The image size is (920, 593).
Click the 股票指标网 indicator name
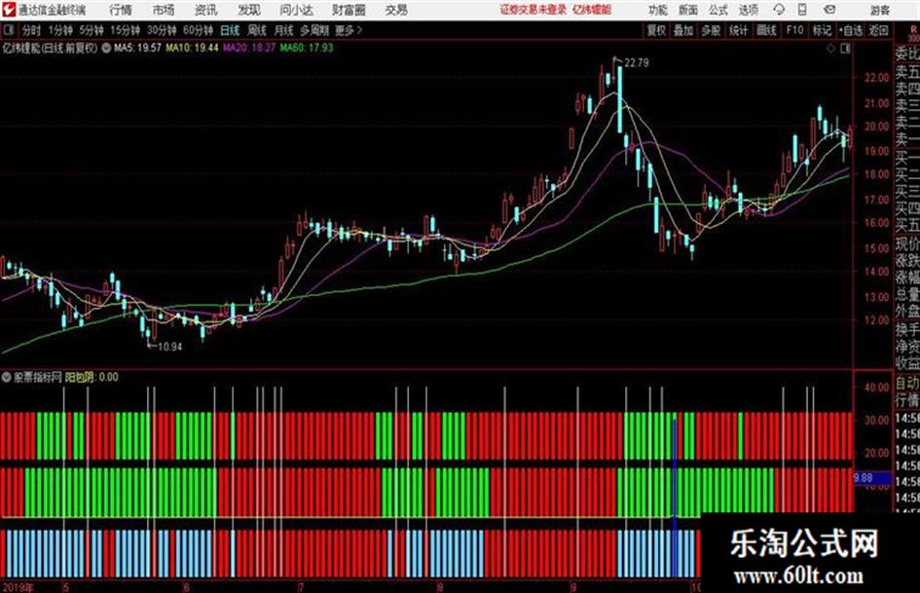38,377
